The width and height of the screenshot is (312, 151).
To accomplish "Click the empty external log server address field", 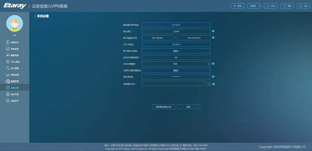I will (176, 70).
